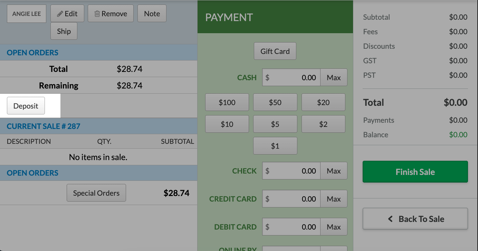
Task: Select the ANGIE LEE customer button
Action: [27, 14]
